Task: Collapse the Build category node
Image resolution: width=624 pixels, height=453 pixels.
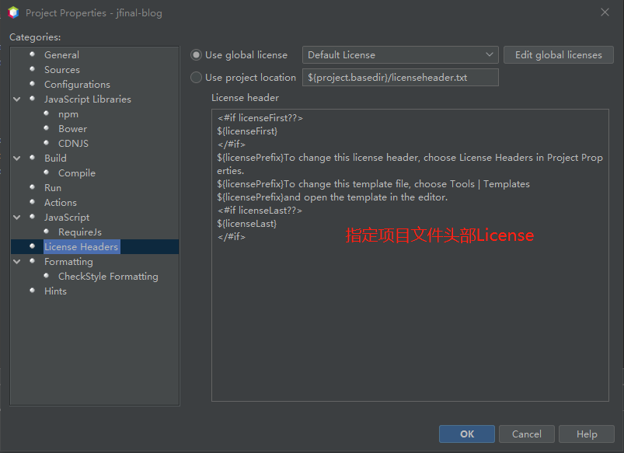Action: pyautogui.click(x=17, y=159)
